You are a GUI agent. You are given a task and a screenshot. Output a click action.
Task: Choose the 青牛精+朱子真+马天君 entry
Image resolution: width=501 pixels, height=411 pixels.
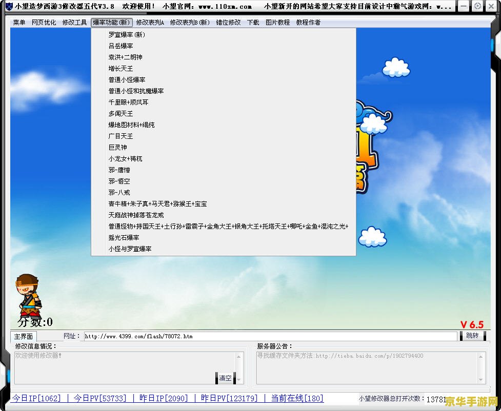tap(224, 204)
